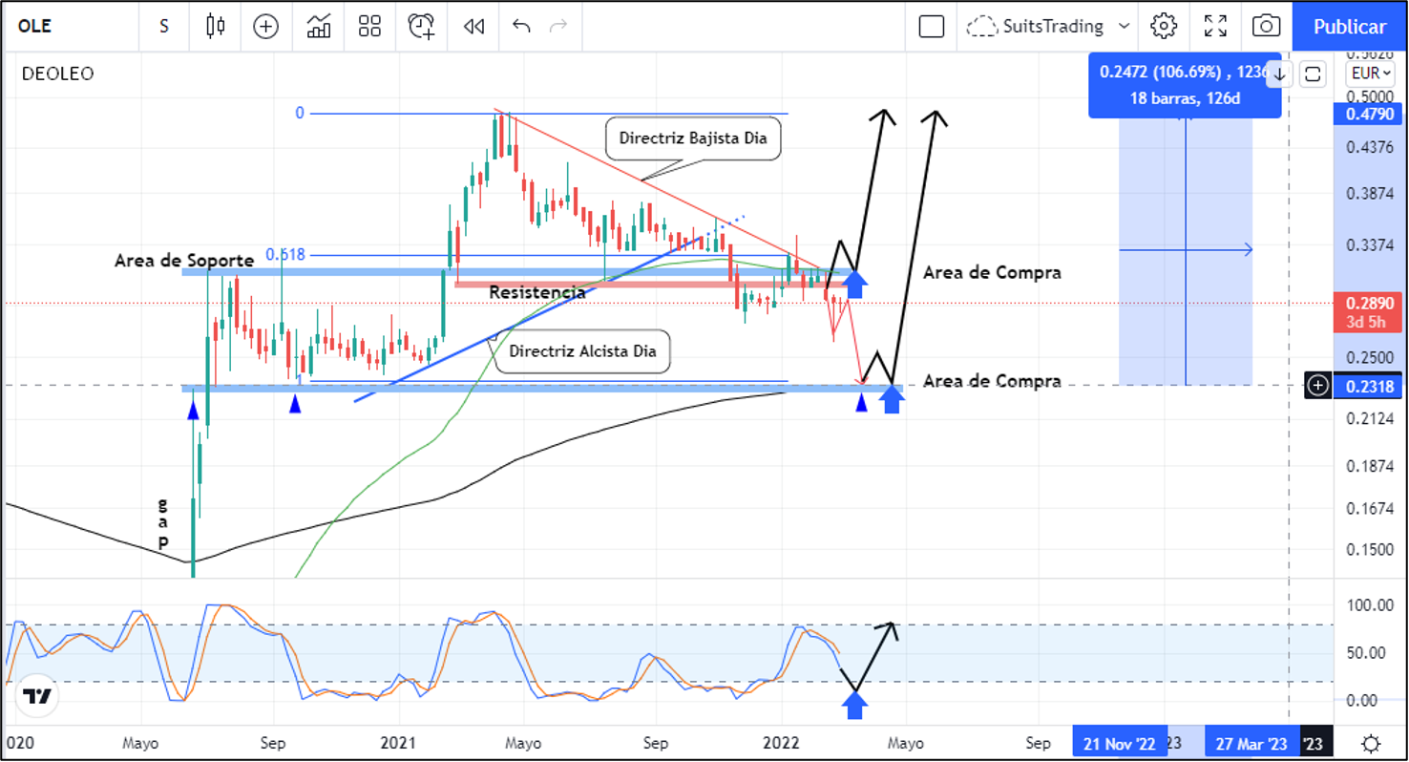
Task: Toggle the maximize pane frame button near EUR
Action: tap(1313, 74)
